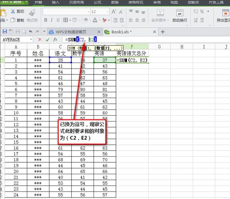The image size is (230, 199).
Task: Decrease font size with small A
Action: click(x=121, y=12)
